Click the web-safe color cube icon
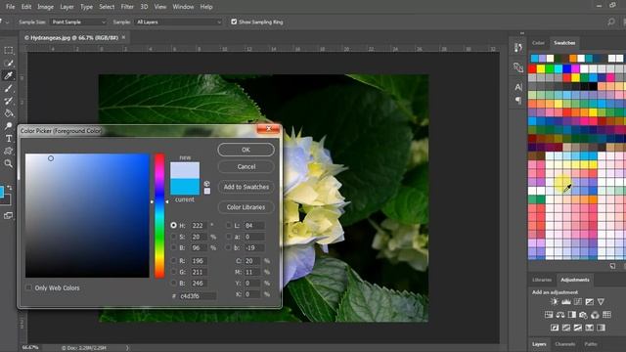Screen dimensions: 626x352 (206, 184)
